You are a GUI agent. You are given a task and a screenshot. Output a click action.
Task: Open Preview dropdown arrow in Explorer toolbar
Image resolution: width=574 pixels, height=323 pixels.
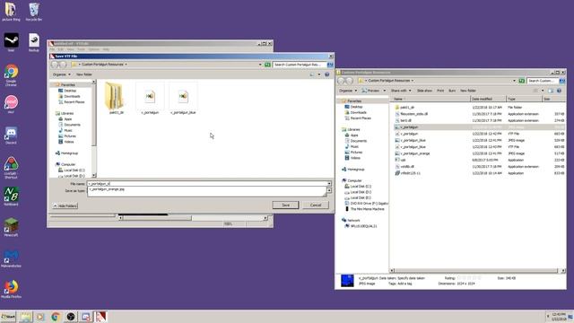click(x=385, y=91)
